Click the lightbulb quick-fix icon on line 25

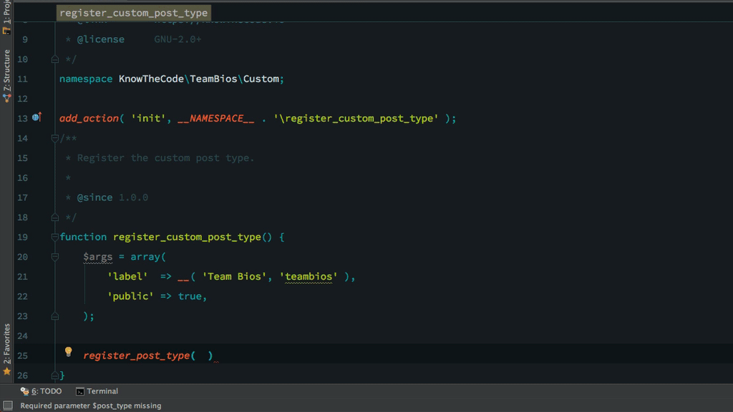click(x=69, y=352)
